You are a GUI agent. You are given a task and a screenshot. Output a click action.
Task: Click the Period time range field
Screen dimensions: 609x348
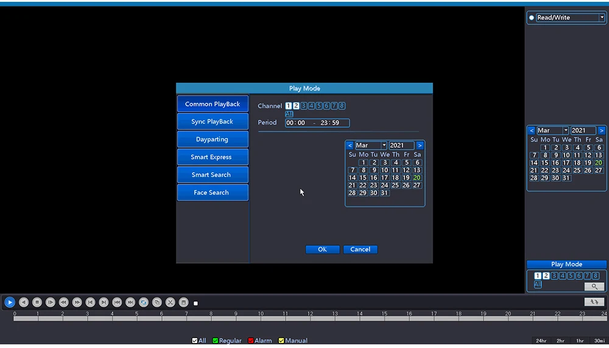tap(317, 123)
